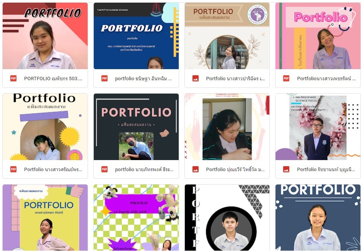Select file name Portfolio นางสาวปาริฉัตร
The image size is (362, 251).
pyautogui.click(x=235, y=79)
